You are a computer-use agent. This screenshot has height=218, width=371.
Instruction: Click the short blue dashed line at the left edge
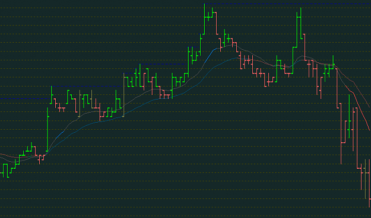click(25, 98)
